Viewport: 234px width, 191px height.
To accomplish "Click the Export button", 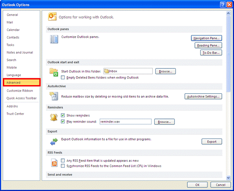I will (212, 142).
